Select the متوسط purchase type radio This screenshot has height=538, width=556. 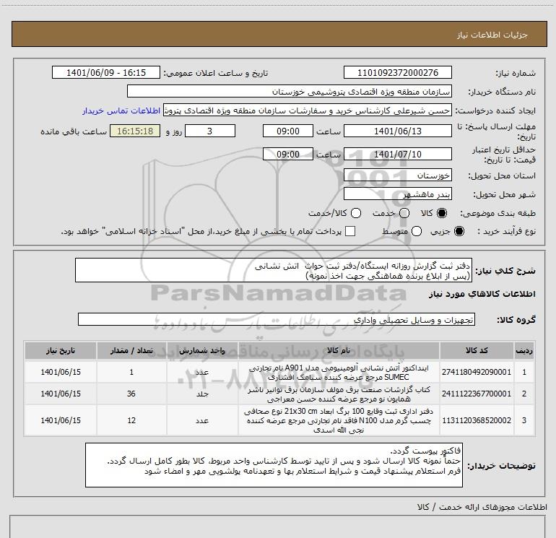417,231
